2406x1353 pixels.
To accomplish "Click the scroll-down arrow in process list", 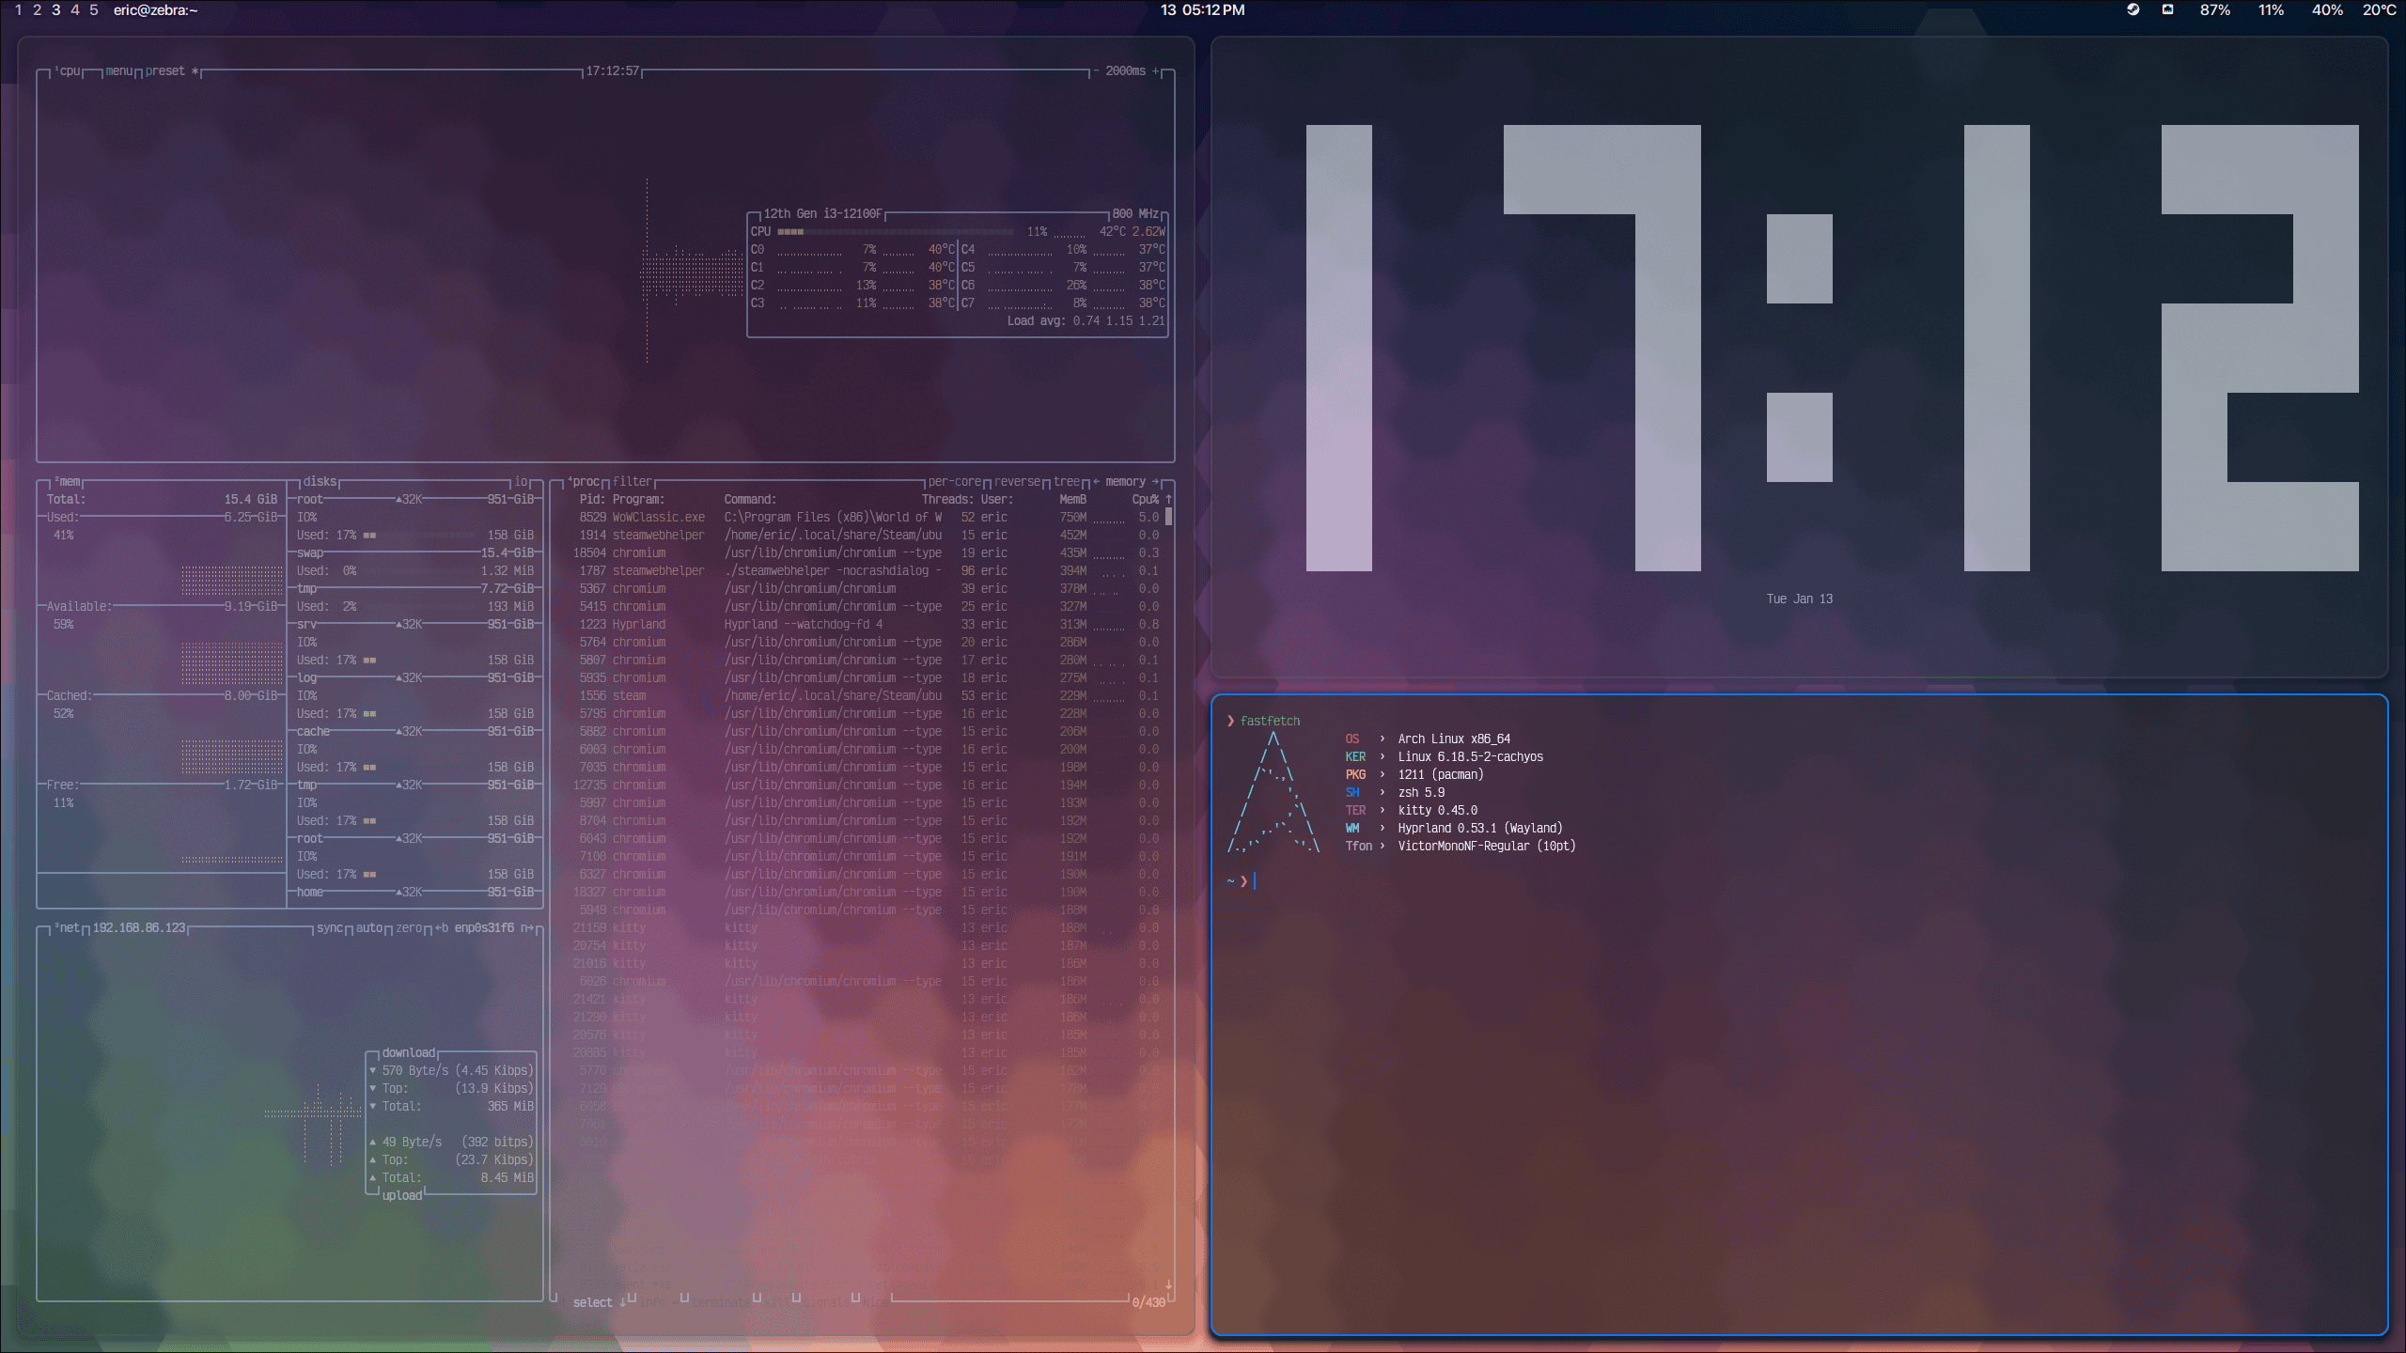I will (1168, 1283).
